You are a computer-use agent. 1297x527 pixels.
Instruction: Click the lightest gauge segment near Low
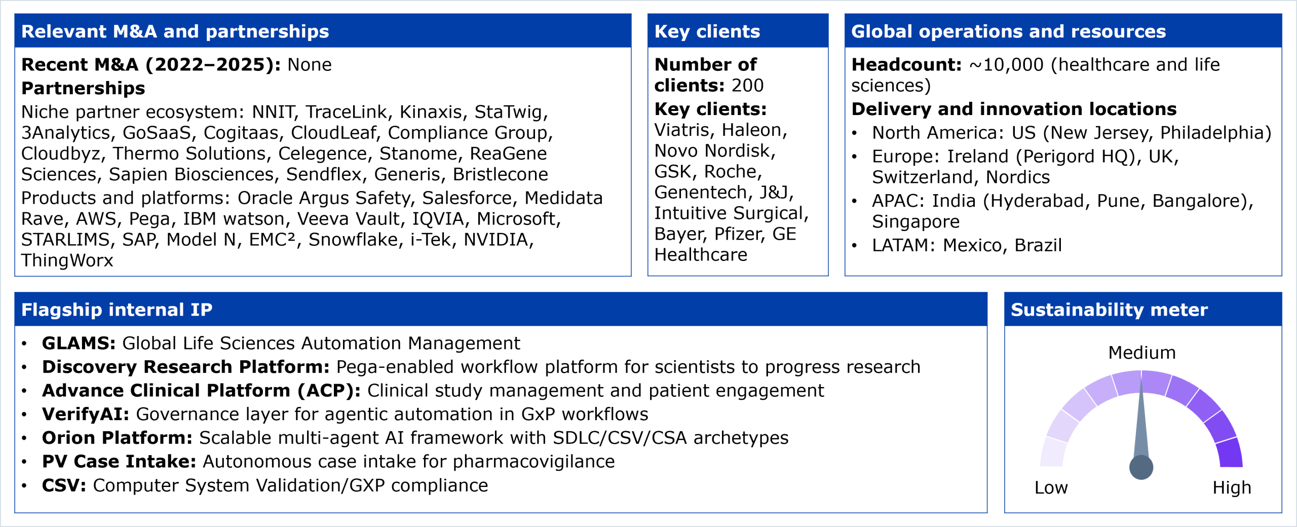point(1052,453)
